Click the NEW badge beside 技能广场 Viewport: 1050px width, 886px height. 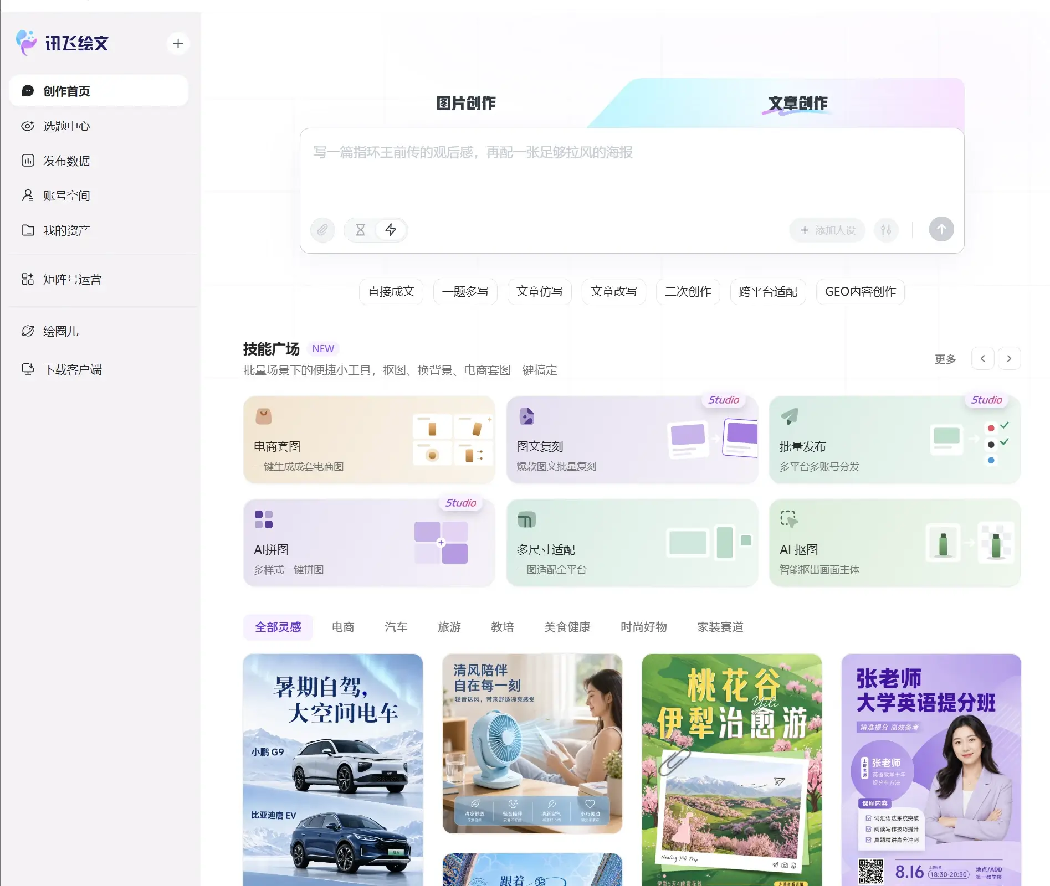pyautogui.click(x=323, y=348)
